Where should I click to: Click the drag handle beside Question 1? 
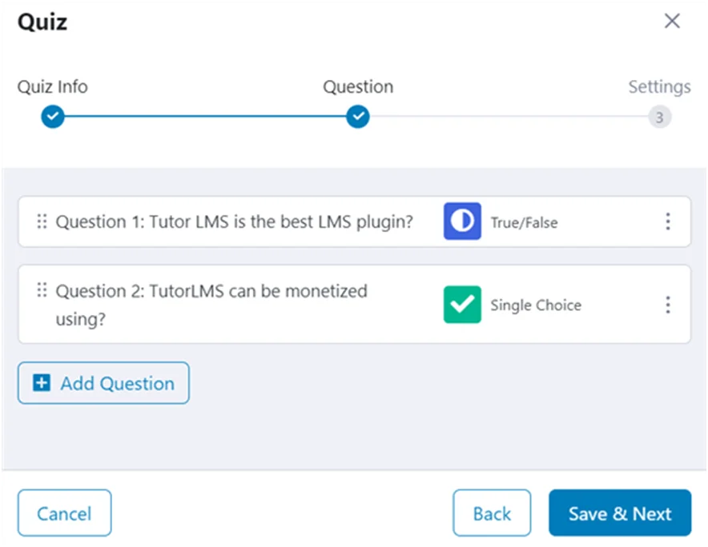click(x=42, y=222)
